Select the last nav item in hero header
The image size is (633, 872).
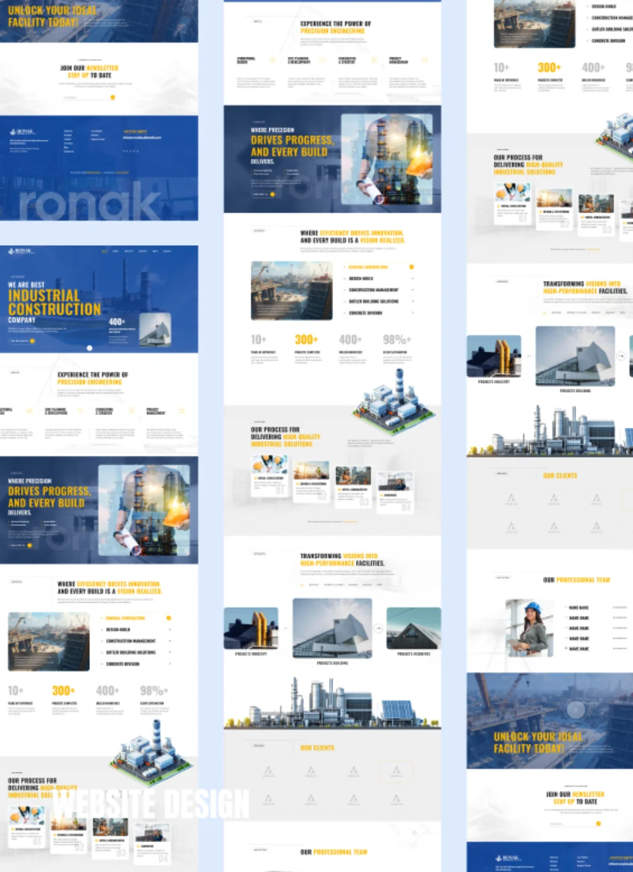tap(167, 252)
